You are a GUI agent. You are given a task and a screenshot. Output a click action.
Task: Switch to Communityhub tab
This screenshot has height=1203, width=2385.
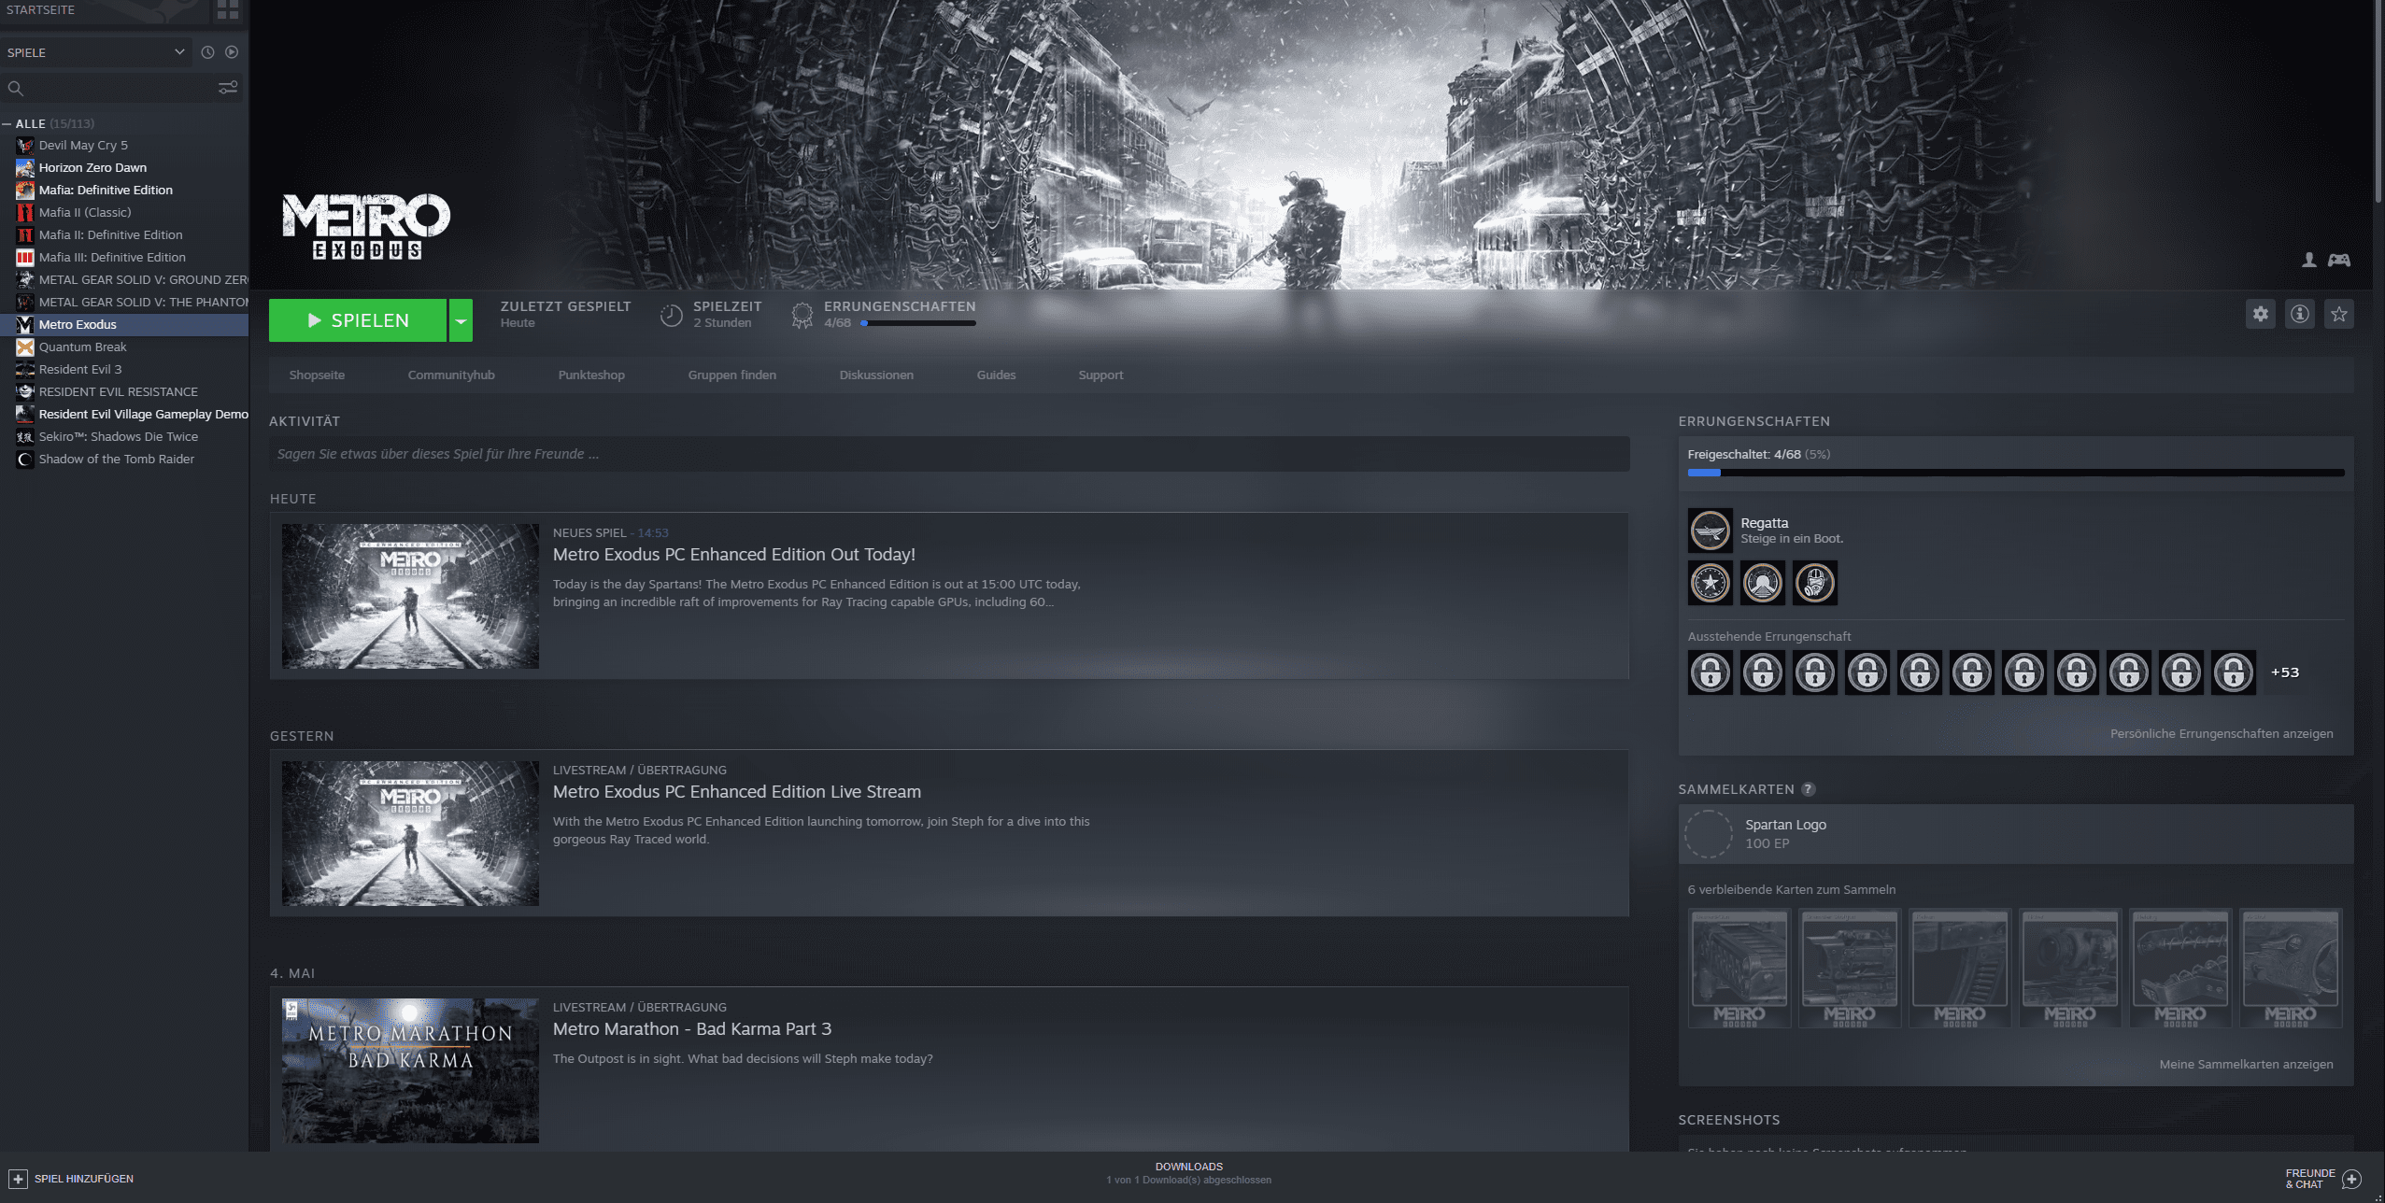click(451, 375)
